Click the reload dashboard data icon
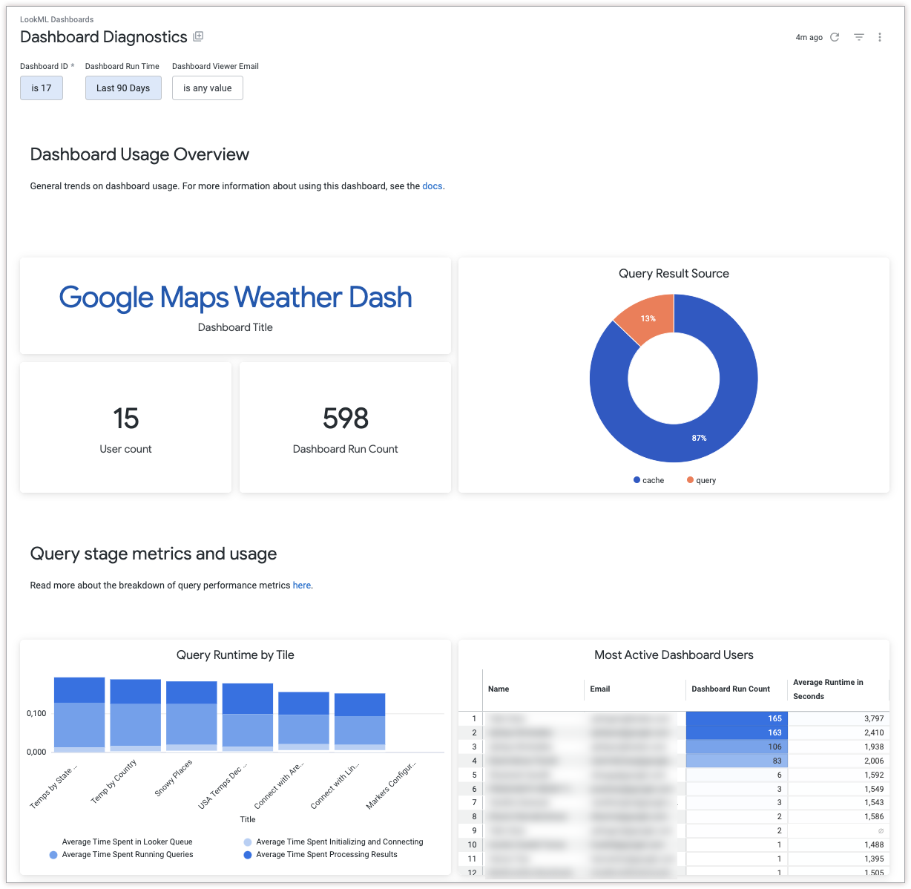This screenshot has height=889, width=911. coord(835,37)
